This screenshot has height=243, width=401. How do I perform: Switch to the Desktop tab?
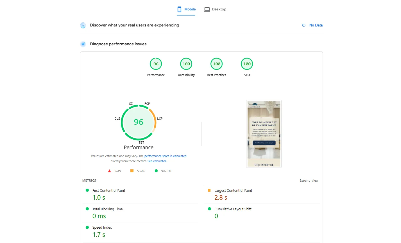coord(219,9)
